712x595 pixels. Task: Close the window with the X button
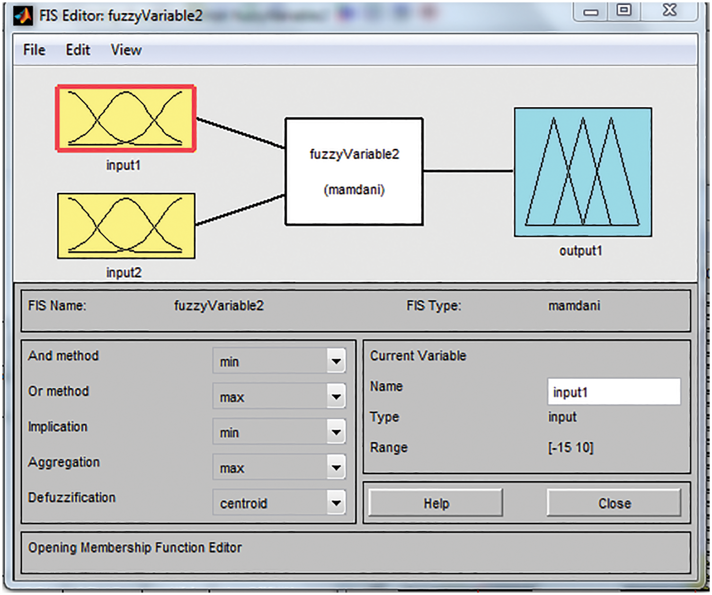click(x=669, y=10)
